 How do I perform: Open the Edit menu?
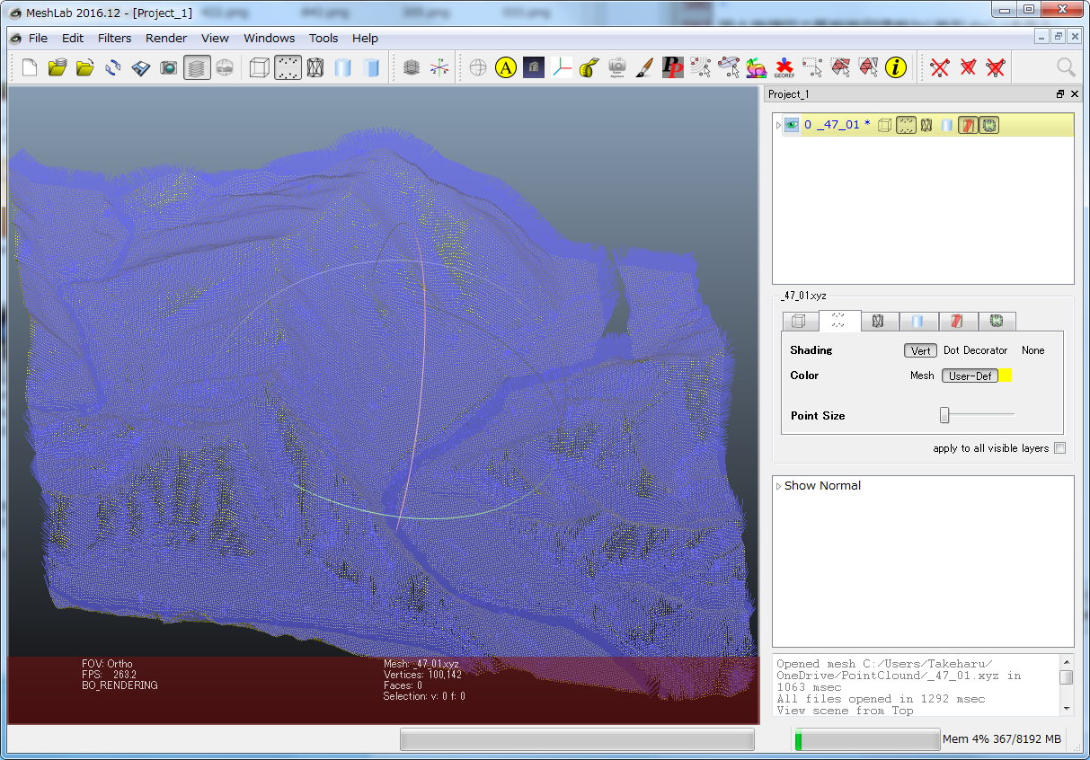(x=73, y=38)
